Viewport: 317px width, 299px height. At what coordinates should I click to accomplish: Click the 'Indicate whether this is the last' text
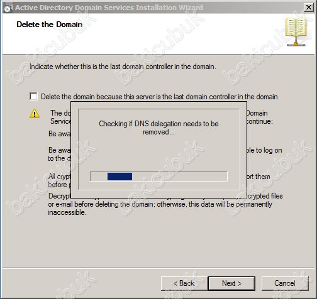tap(123, 67)
